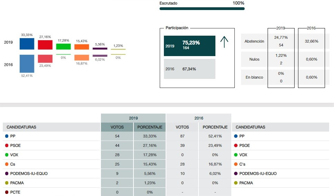Screen dimensions: 334x196
Task: Click the En blanco row label
Action: [x=254, y=77]
